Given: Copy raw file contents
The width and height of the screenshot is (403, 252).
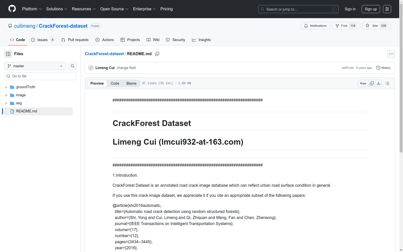Looking at the screenshot, I should coord(372,83).
